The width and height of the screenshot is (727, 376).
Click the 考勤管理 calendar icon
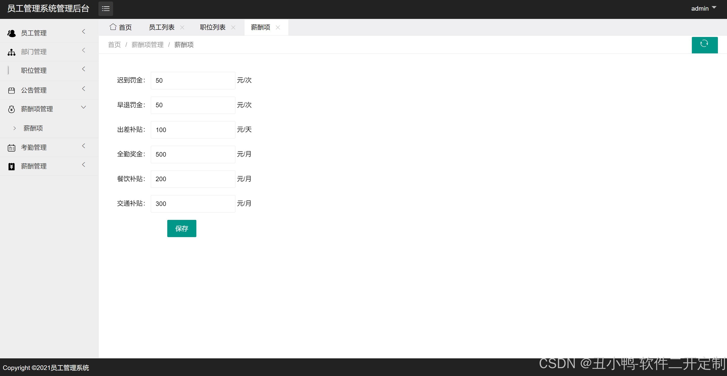click(x=12, y=148)
